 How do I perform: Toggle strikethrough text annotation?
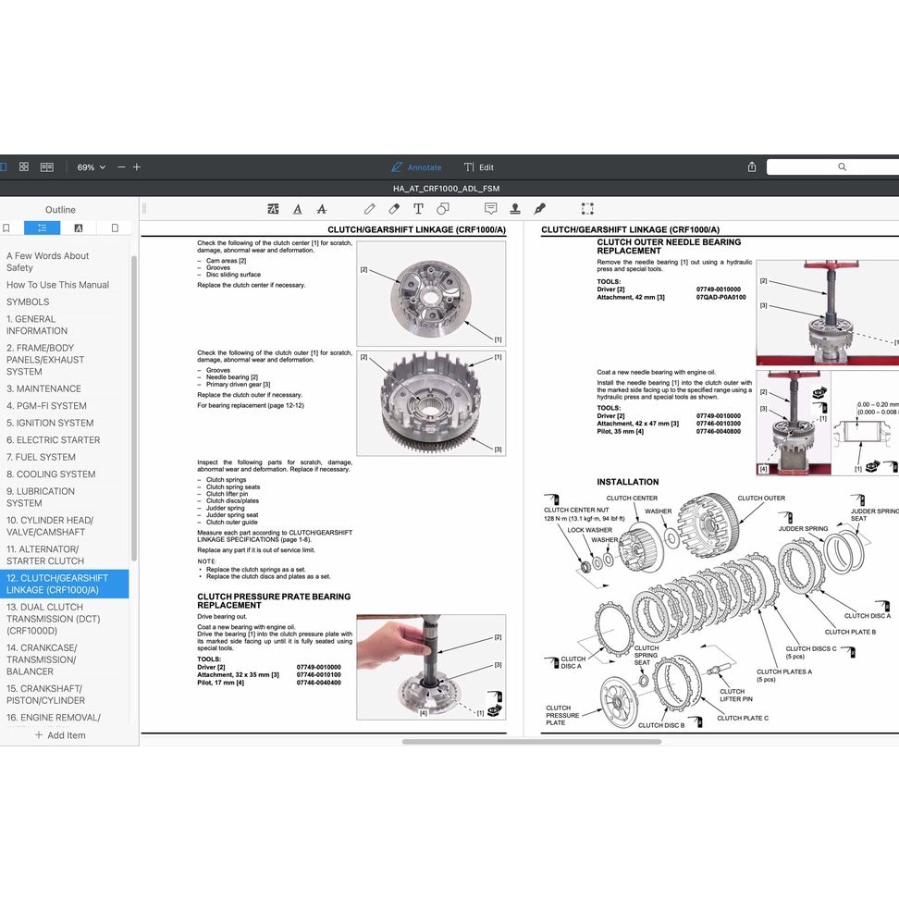coord(322,209)
